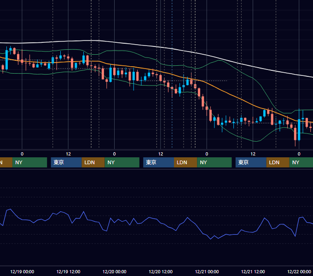Click the 12/22 00:00 date label
The width and height of the screenshot is (313, 276).
click(x=299, y=271)
